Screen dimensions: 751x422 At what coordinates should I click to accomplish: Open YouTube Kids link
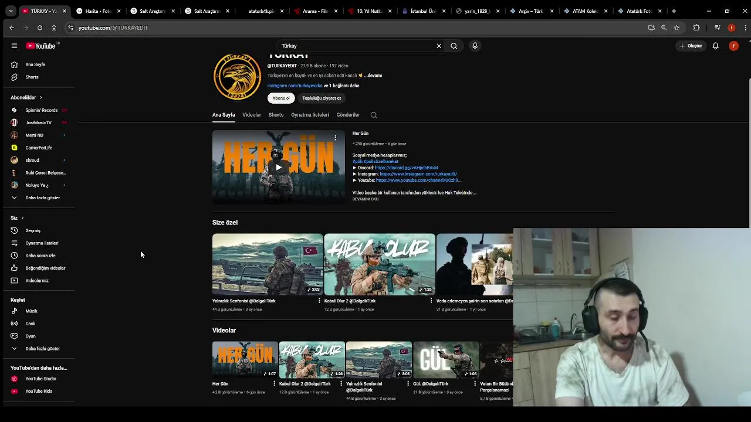point(38,391)
